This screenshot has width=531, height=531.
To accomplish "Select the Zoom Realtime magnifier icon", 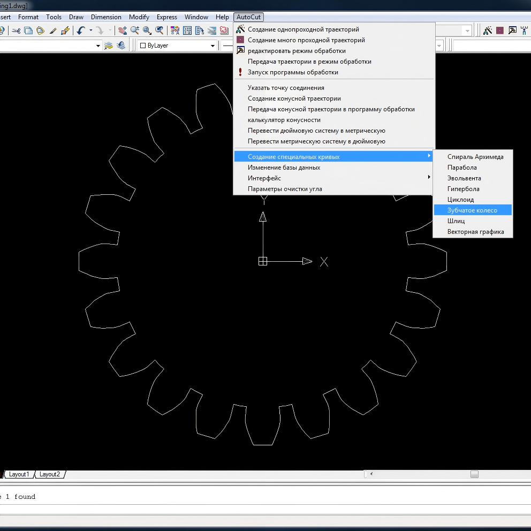I will (135, 31).
